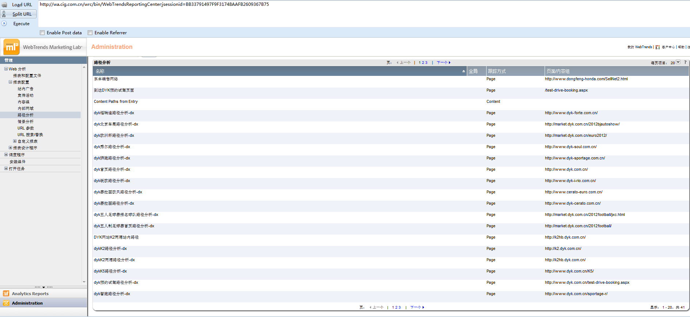Go to page 2 in top pager
Viewport: 690px width, 317px height.
coord(423,62)
